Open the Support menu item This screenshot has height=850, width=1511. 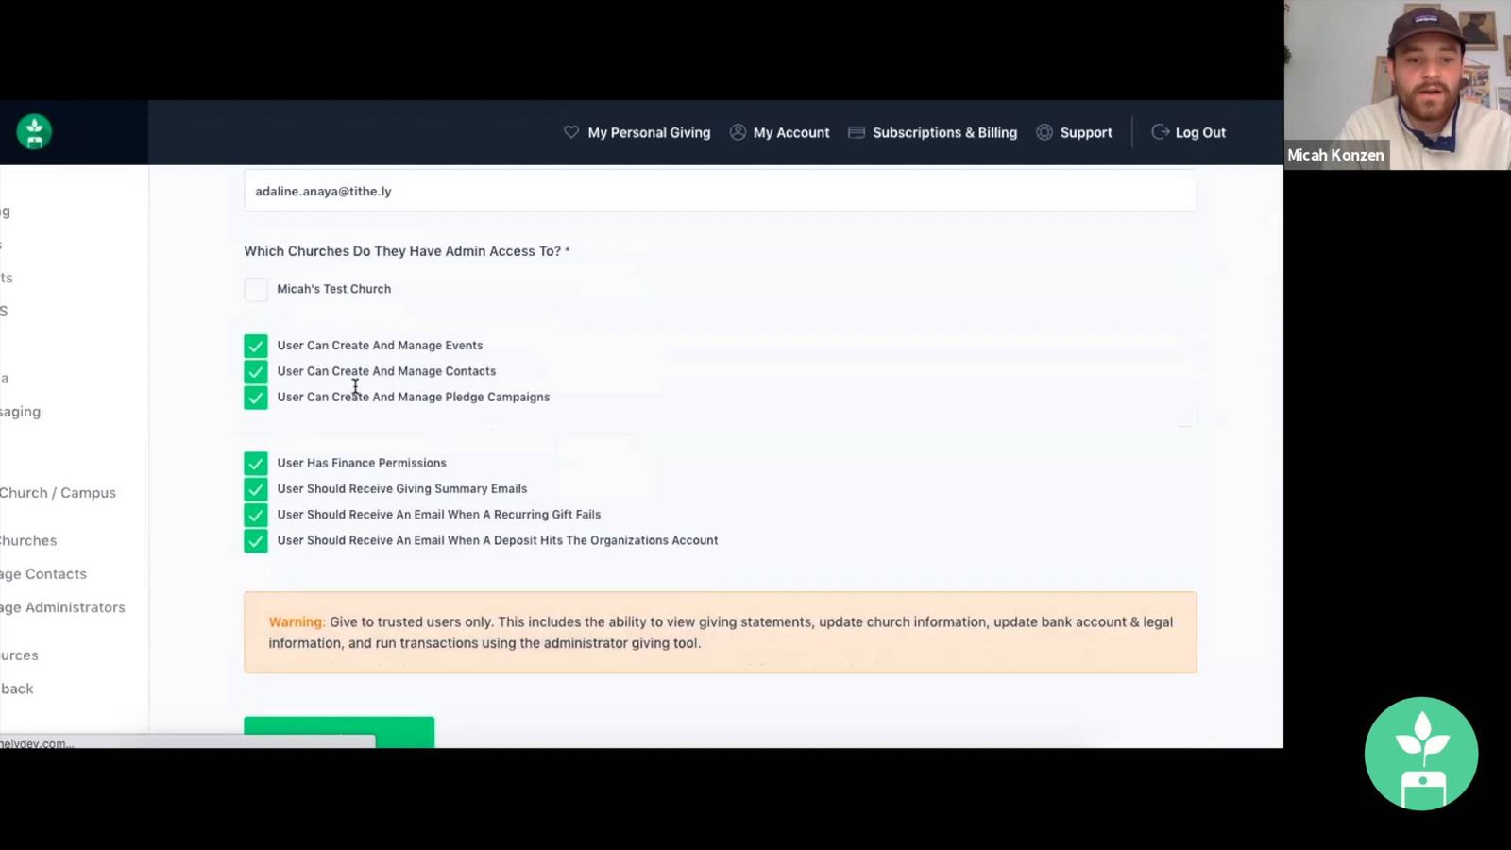click(x=1086, y=132)
